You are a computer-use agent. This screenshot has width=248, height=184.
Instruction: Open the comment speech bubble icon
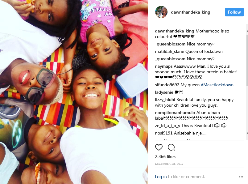(x=171, y=148)
